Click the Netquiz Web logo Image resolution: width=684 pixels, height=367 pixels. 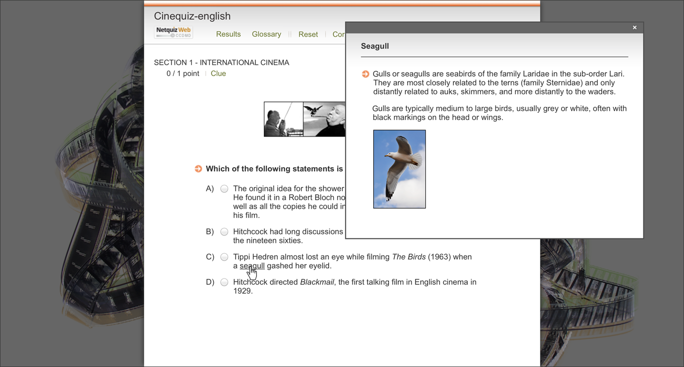[x=173, y=32]
